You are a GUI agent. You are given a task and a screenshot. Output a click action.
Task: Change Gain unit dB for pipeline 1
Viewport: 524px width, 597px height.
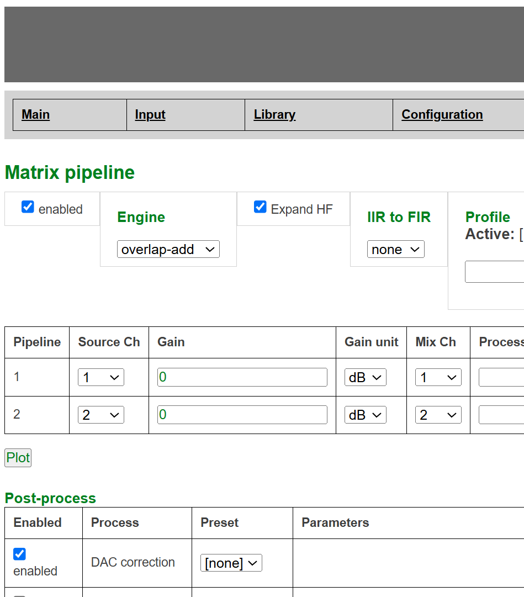click(x=365, y=377)
